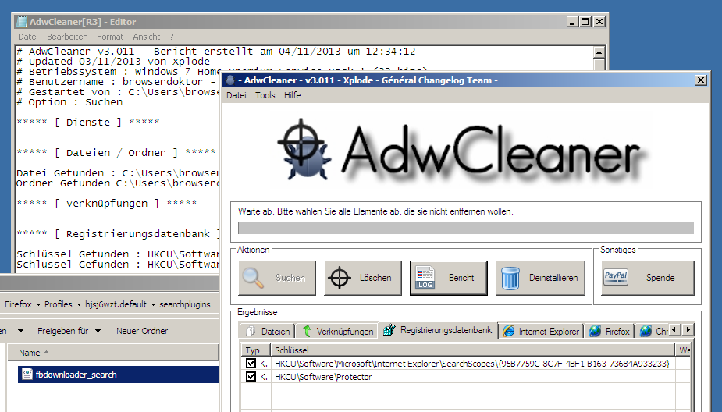Open the Bericht log report
722x412 pixels.
(x=449, y=278)
